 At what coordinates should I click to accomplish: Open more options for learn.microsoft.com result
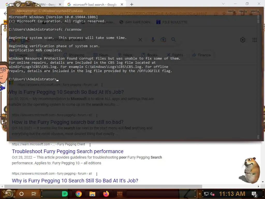[90, 145]
